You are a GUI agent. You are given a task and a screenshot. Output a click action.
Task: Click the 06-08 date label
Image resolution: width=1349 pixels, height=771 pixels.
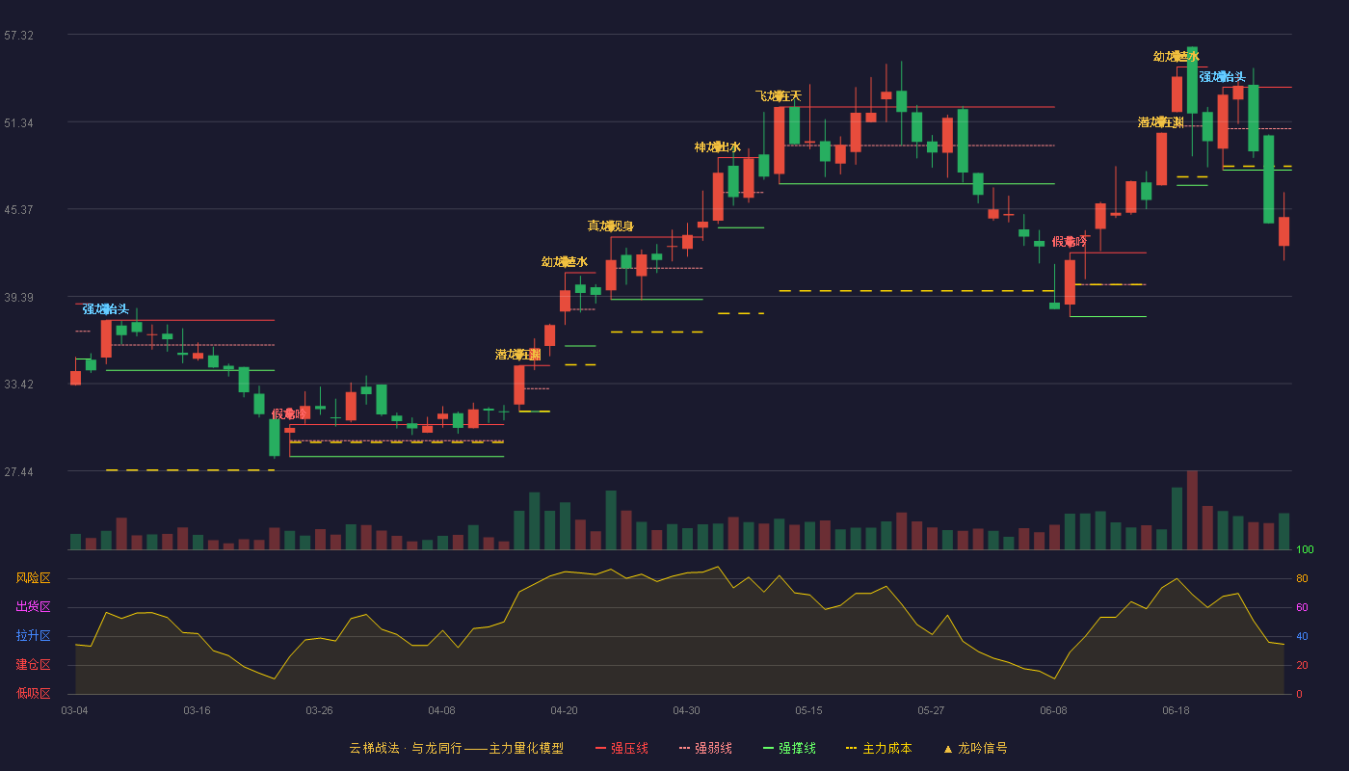pyautogui.click(x=1054, y=710)
